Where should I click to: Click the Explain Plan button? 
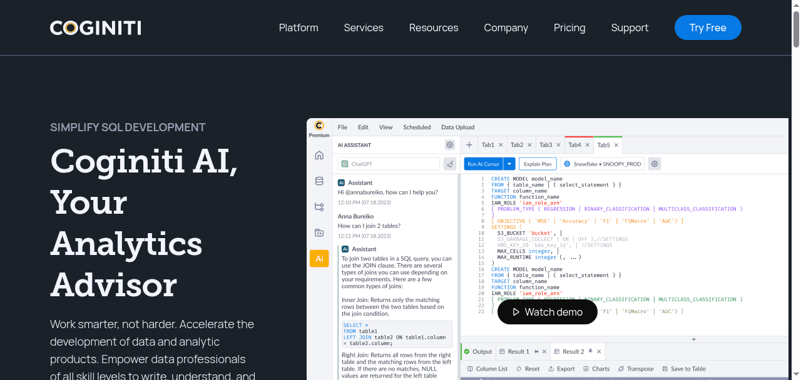[x=538, y=164]
